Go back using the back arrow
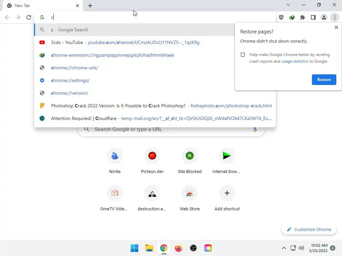Screen dimensions: 342x256 [x=7, y=17]
